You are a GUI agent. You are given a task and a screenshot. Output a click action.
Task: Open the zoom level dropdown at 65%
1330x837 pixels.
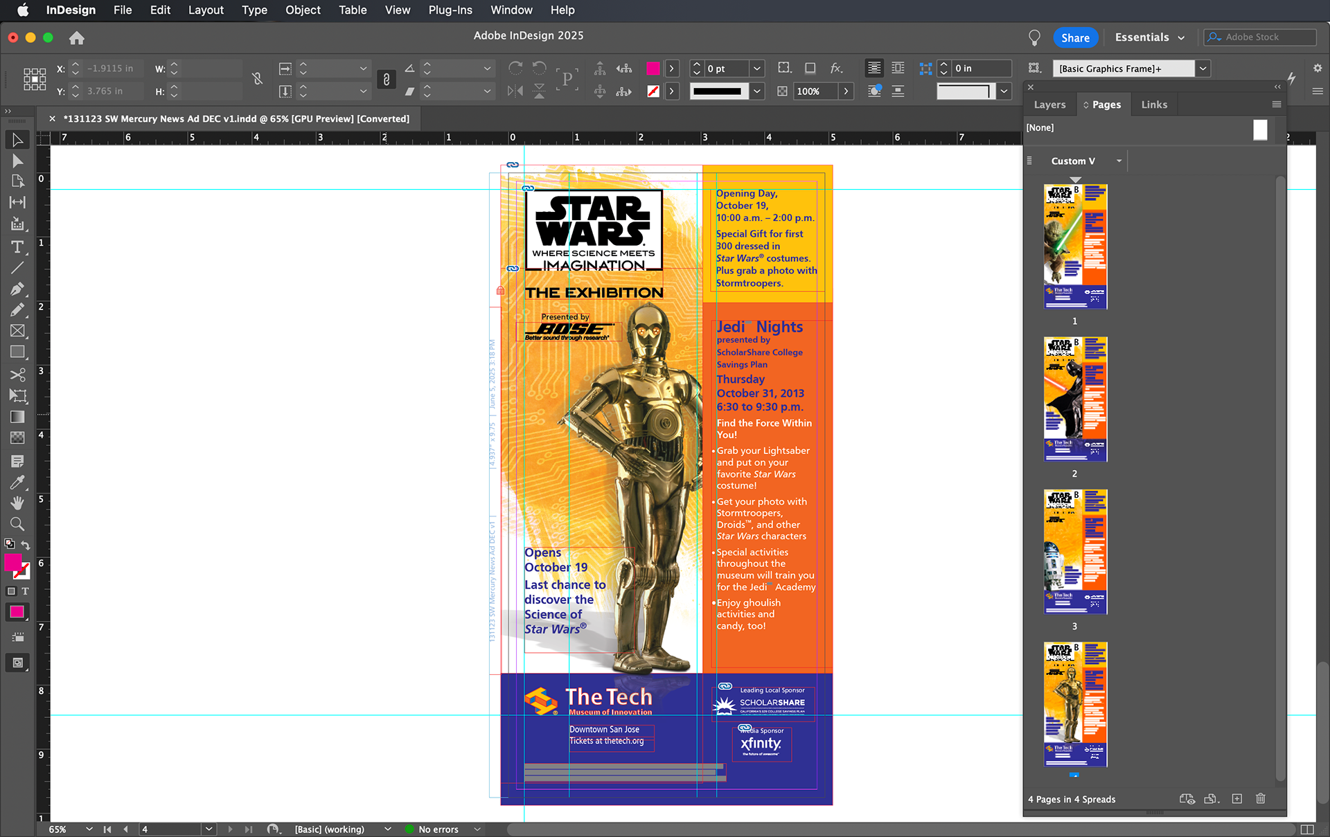coord(89,829)
